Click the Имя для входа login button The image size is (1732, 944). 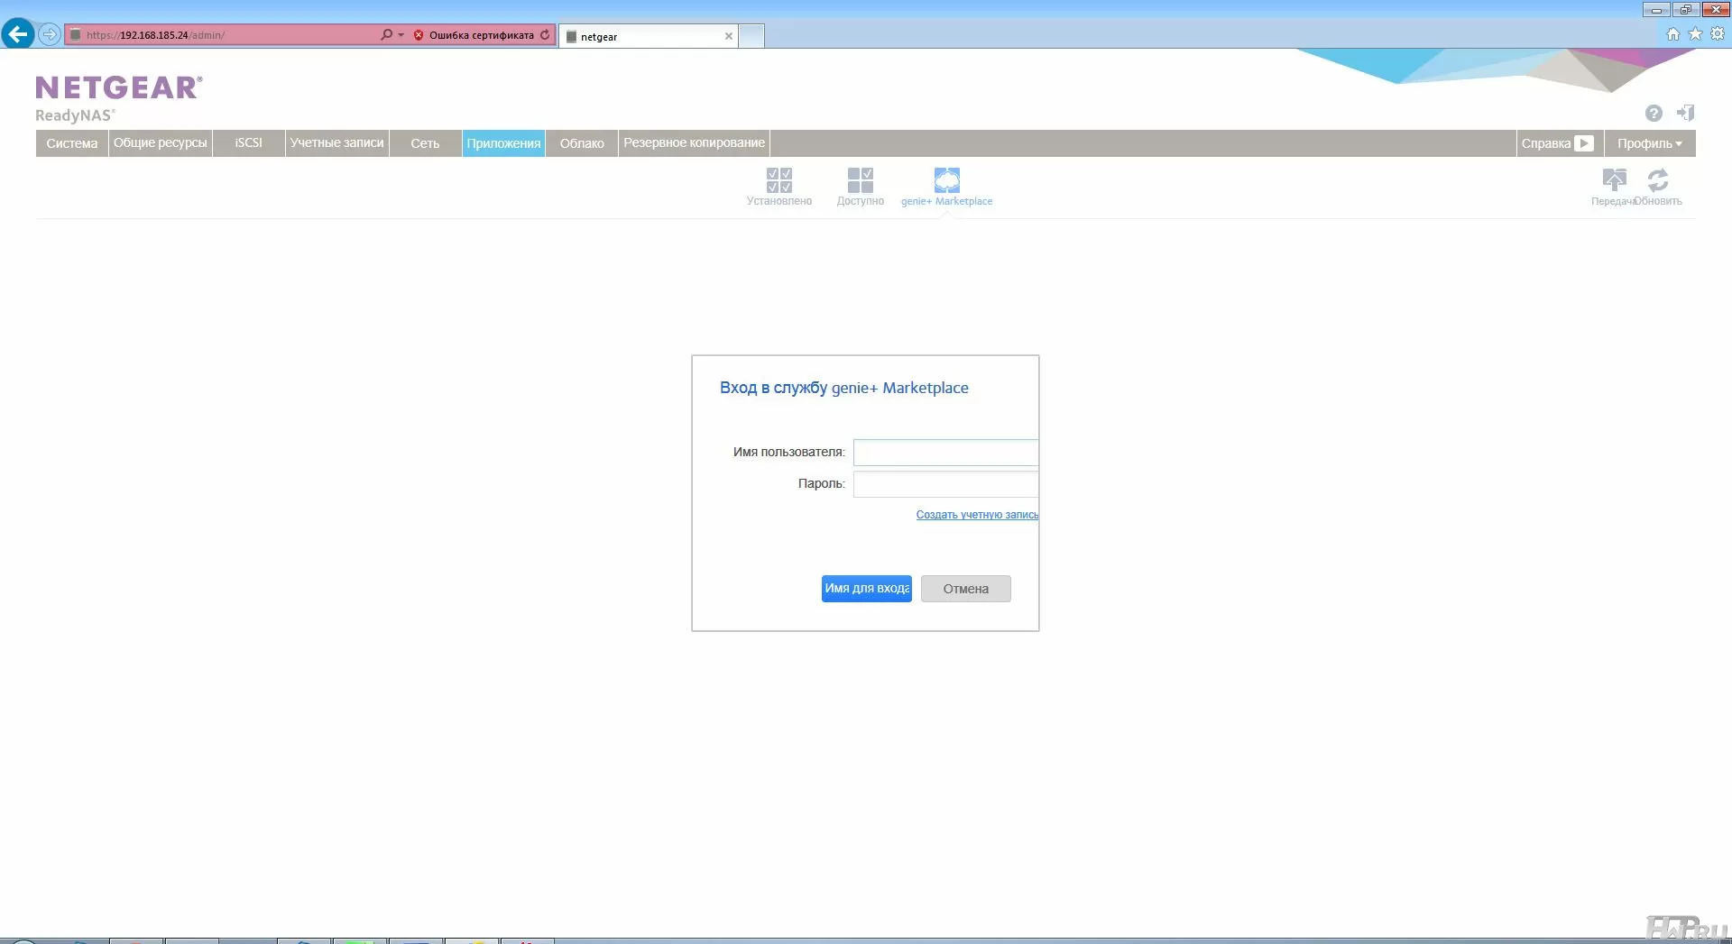[866, 589]
